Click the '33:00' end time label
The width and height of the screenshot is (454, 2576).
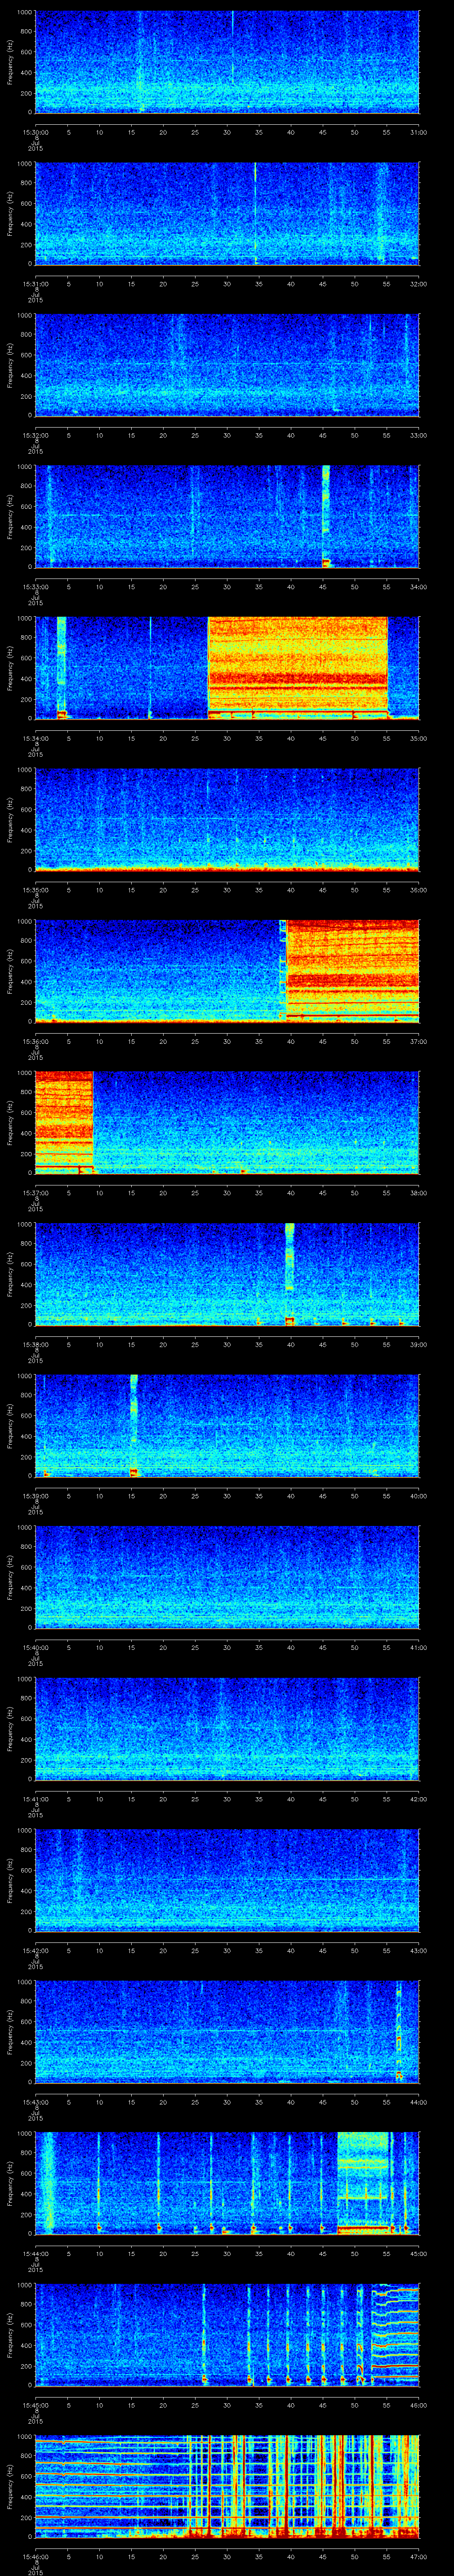418,435
